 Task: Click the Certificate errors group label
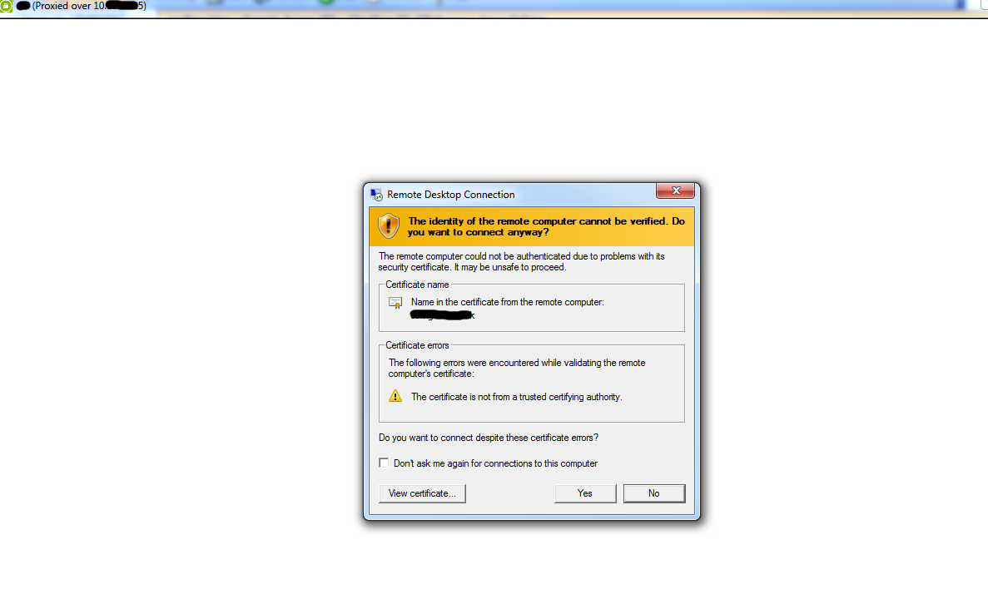click(417, 345)
